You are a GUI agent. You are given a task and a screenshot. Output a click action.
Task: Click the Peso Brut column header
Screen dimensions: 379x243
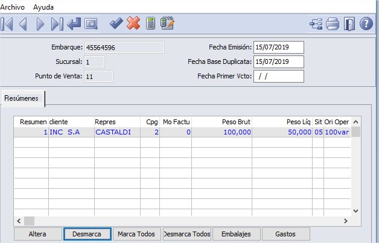(222, 122)
